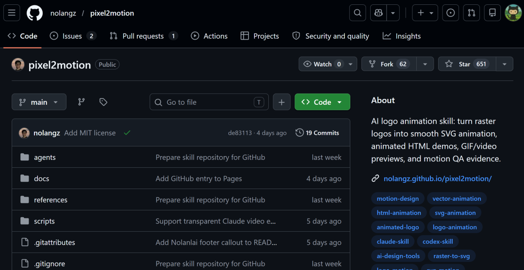Open the Add MIT license commit message
The image size is (524, 270).
[x=90, y=133]
